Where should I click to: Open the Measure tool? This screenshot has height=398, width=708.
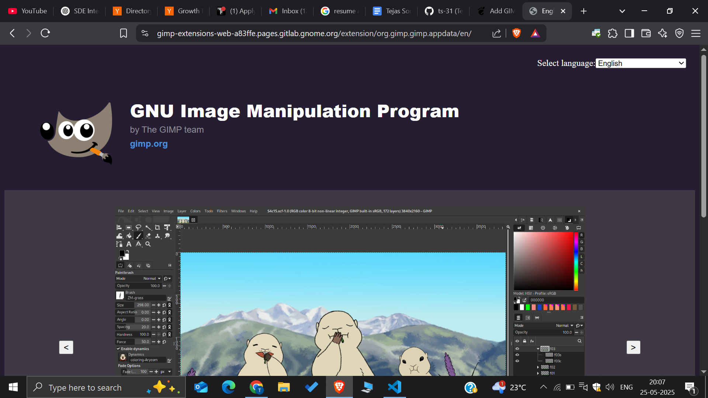pos(138,244)
